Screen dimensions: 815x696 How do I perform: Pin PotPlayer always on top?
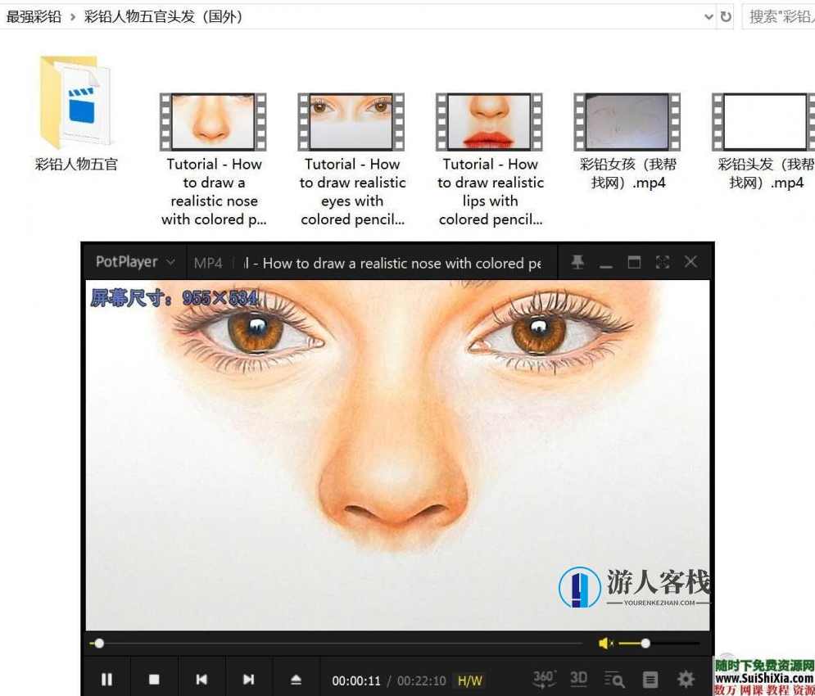click(577, 261)
